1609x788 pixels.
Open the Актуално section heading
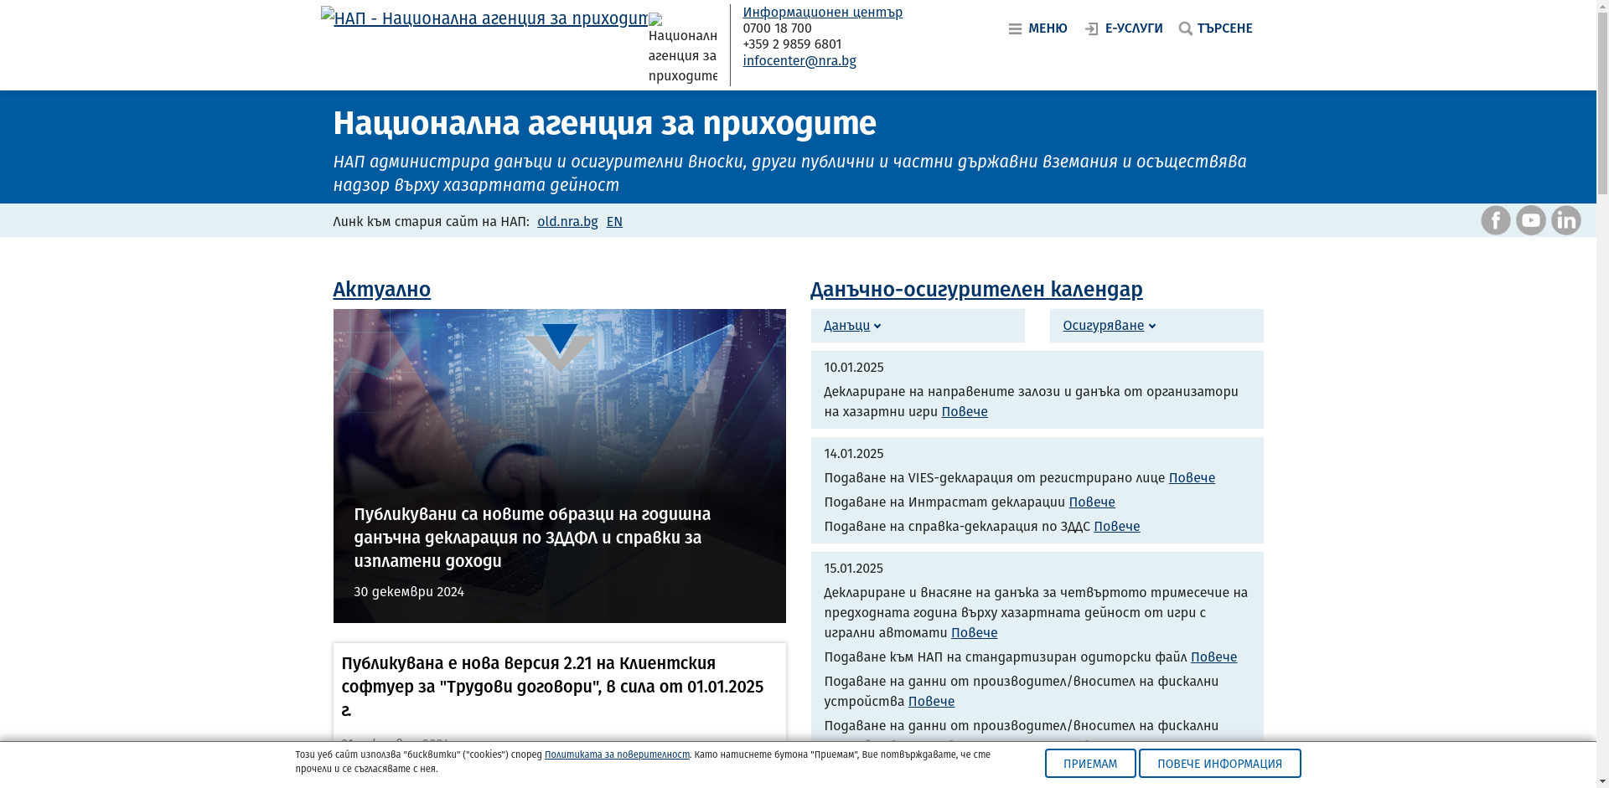(381, 289)
